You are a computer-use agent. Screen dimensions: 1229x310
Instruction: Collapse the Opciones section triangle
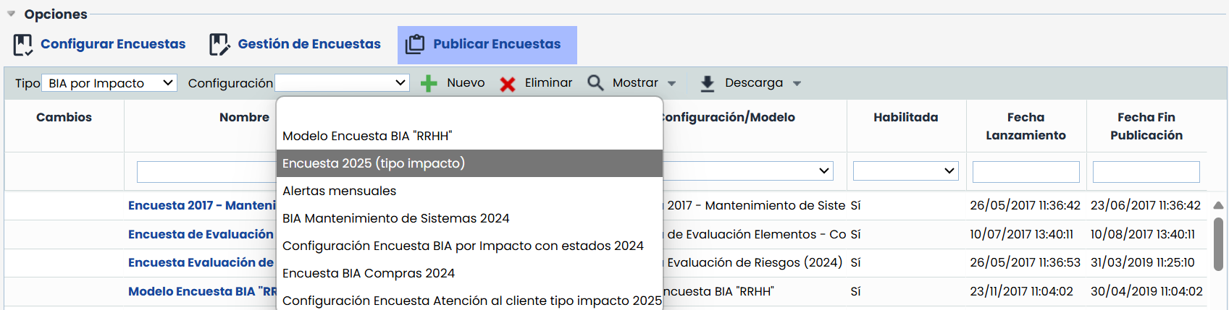(x=11, y=14)
